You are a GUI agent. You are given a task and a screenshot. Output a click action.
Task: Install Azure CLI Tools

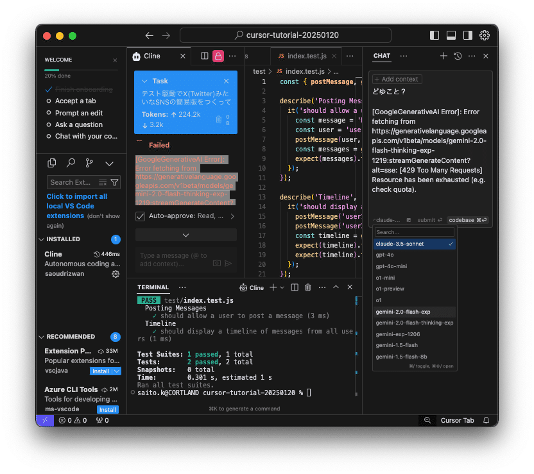[x=108, y=410]
